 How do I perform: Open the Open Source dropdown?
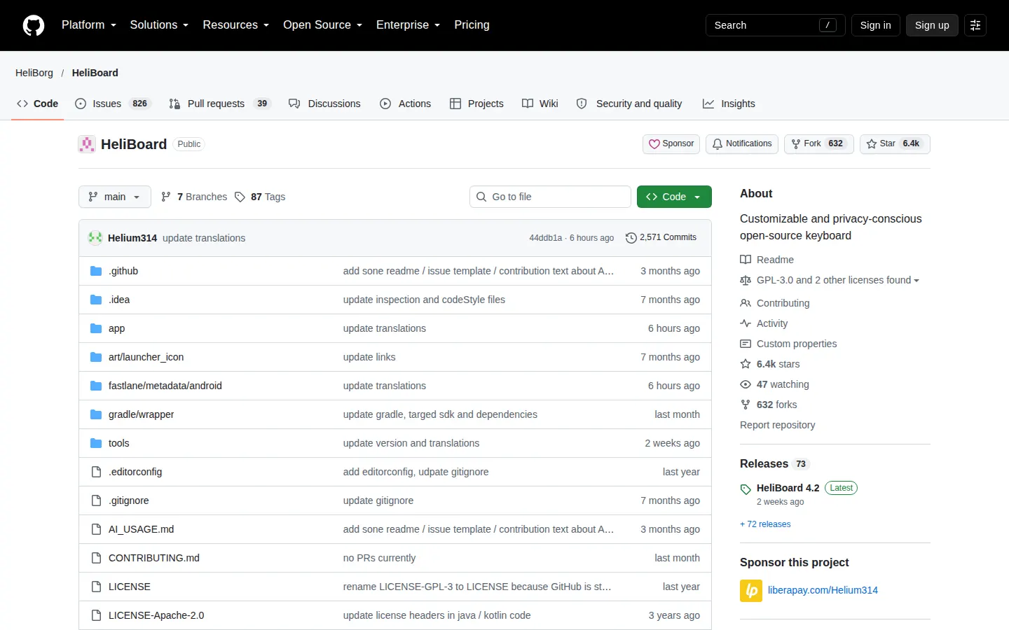coord(323,25)
